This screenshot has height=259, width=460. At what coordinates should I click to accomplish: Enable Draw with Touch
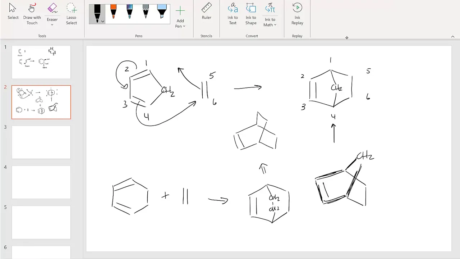(32, 14)
